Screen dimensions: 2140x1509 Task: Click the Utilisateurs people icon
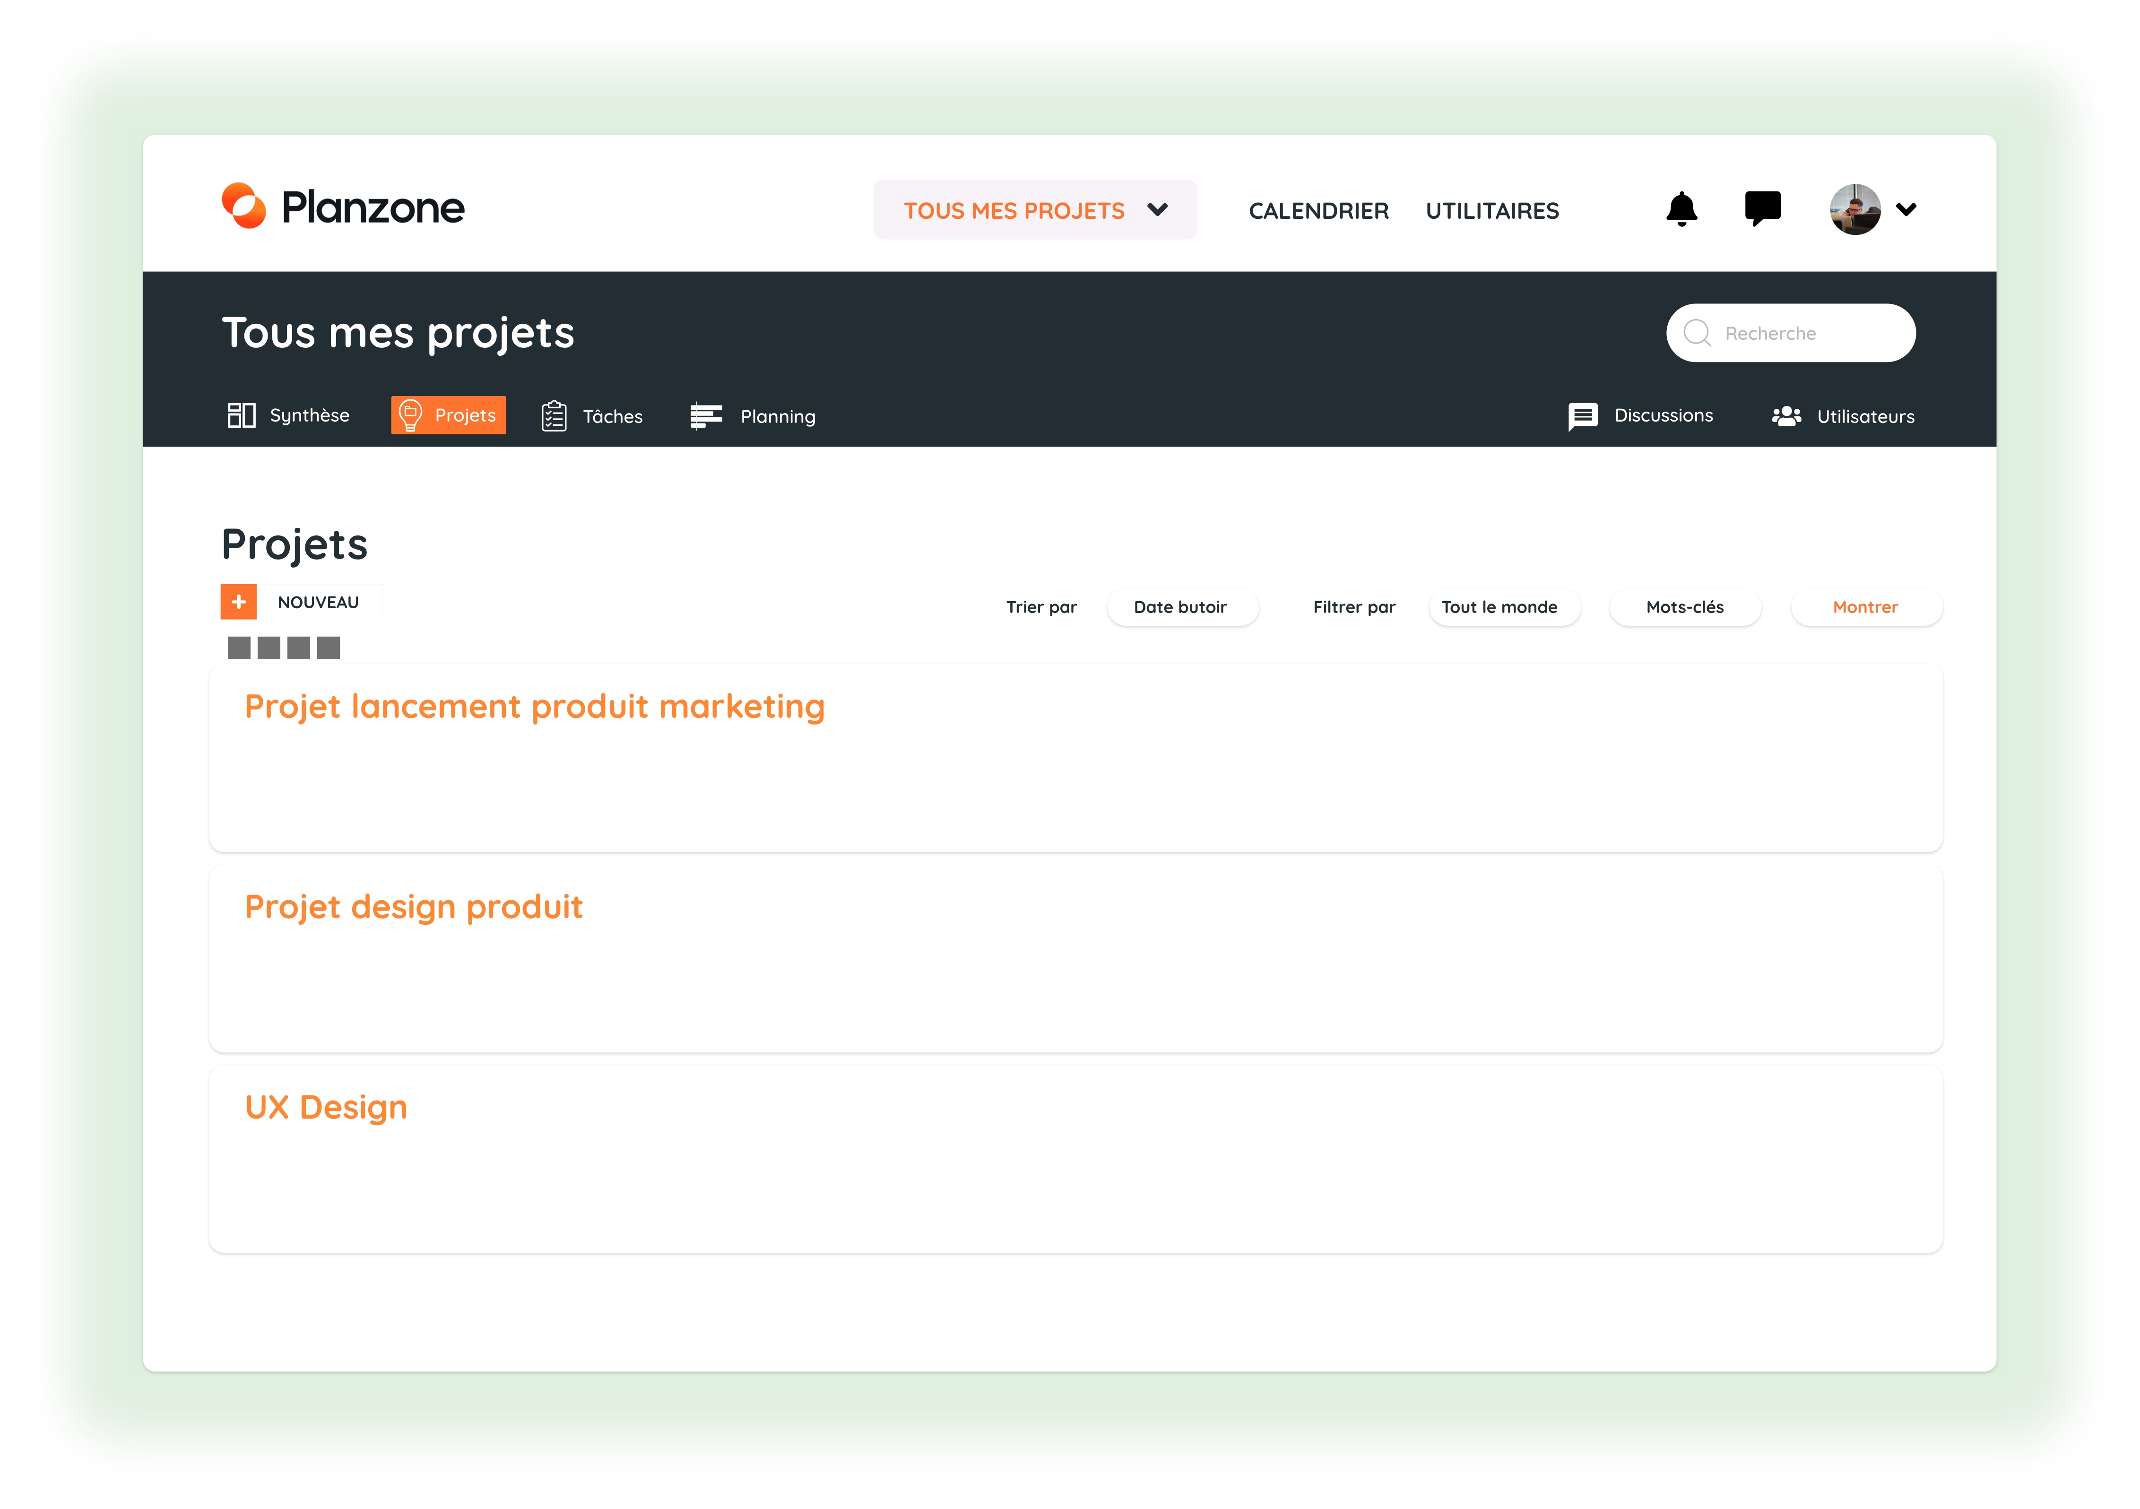pyautogui.click(x=1786, y=416)
